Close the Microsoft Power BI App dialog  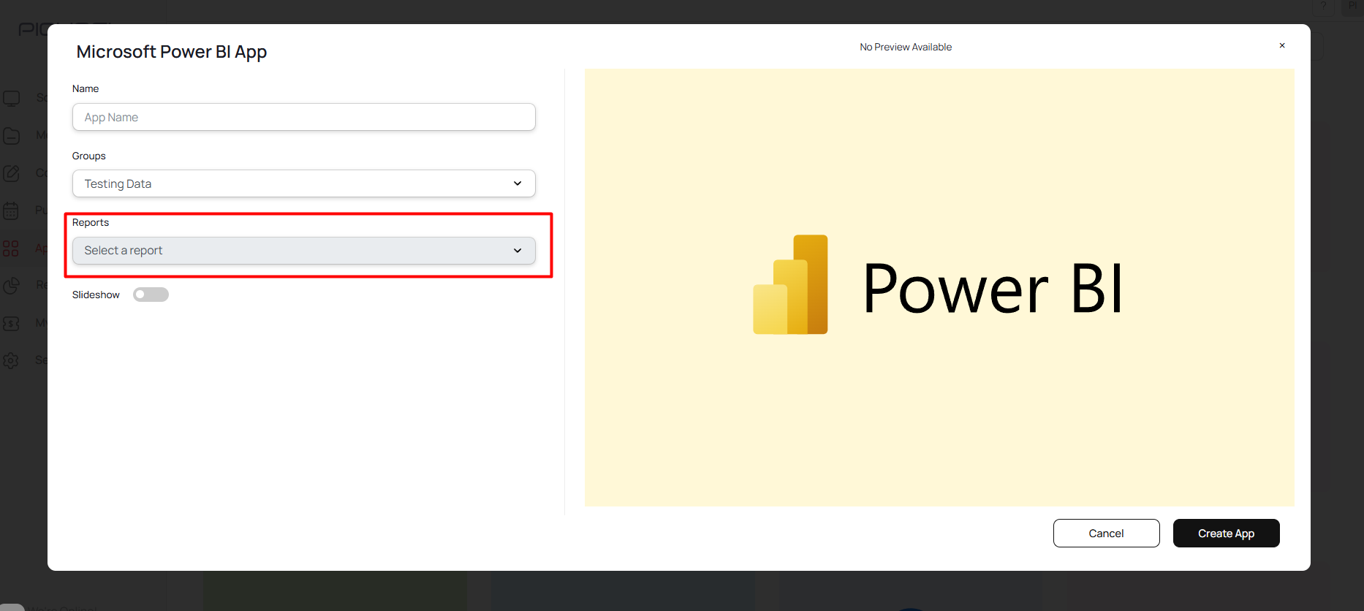tap(1282, 45)
